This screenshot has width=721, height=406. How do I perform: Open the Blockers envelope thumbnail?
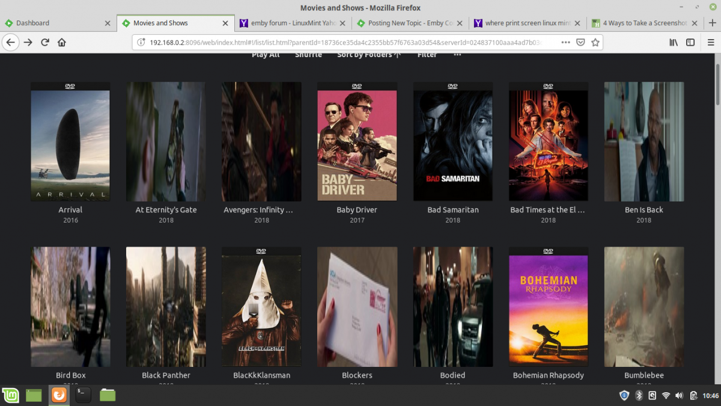pos(357,307)
